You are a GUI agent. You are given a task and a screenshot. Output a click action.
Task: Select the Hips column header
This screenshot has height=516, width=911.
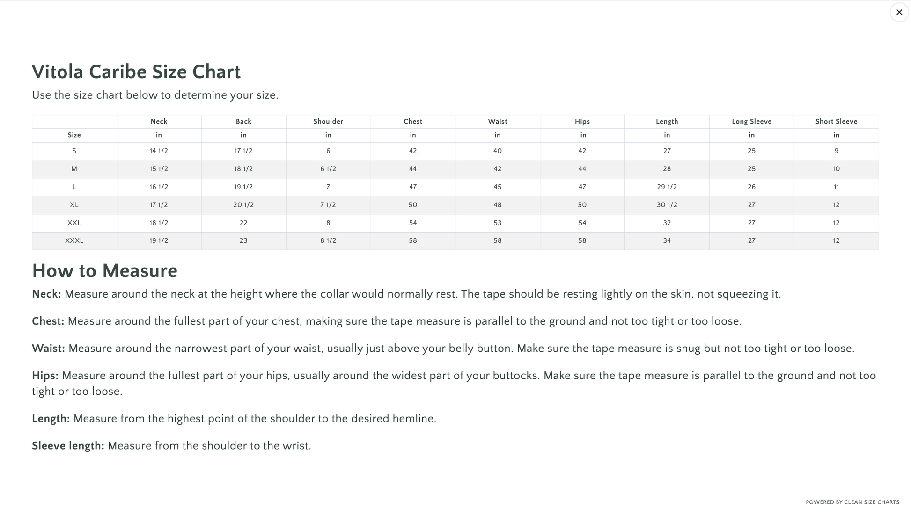pos(582,121)
